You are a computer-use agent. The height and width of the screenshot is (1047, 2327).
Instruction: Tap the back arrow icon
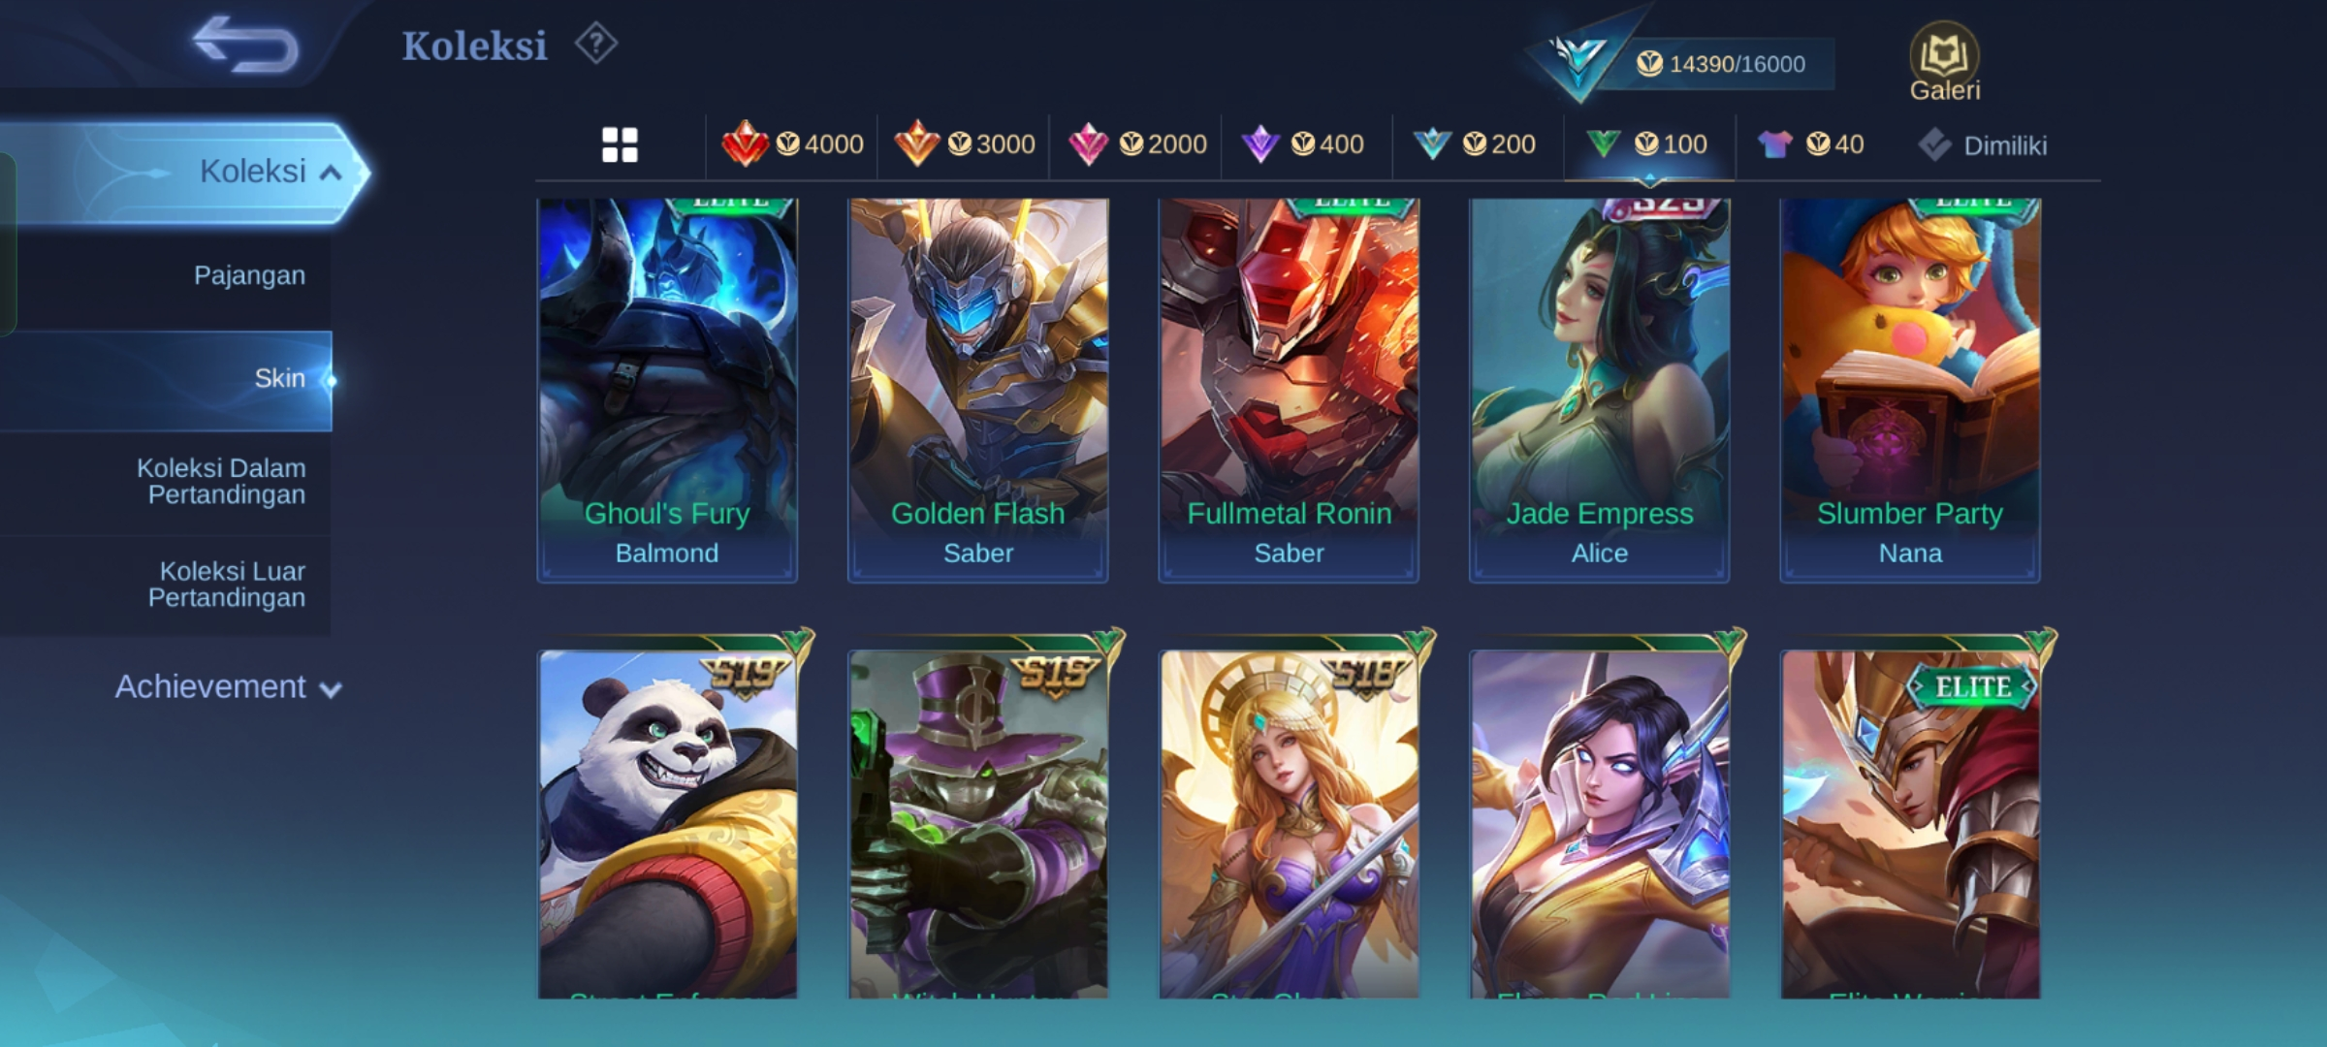(x=245, y=44)
